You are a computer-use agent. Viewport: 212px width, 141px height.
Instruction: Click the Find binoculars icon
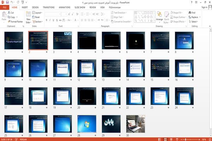pos(190,13)
